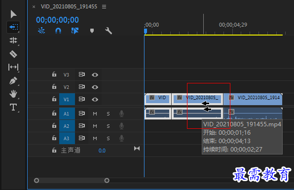This screenshot has height=190, width=294.
Task: Click the blue 00;00;00;00 playhead timecode
Action: click(57, 20)
